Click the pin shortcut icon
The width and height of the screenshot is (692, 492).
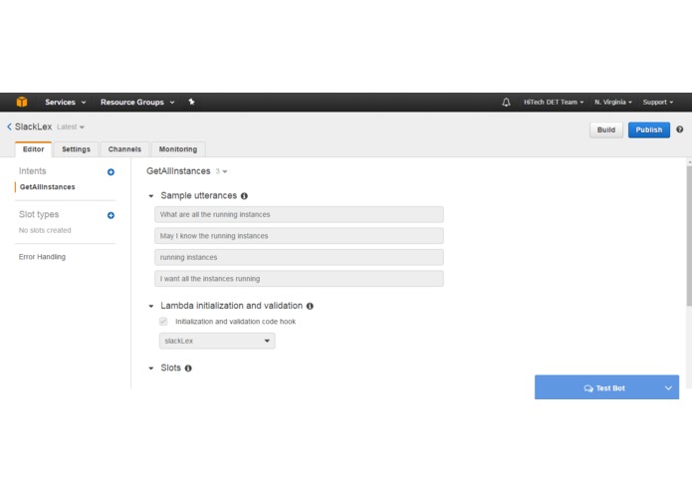tap(191, 102)
